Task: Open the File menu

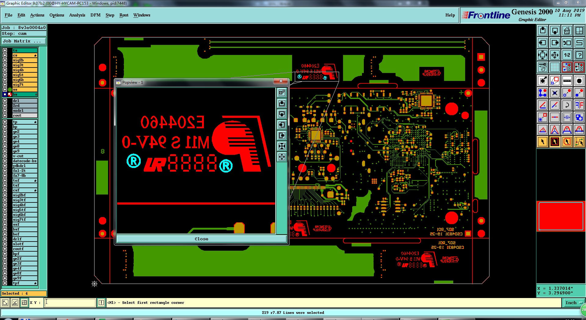Action: click(9, 15)
